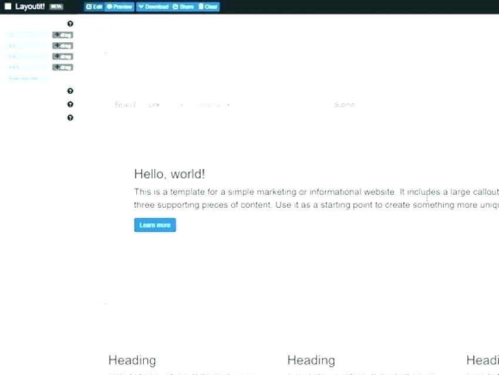This screenshot has width=499, height=375.
Task: Click paragraph text starting 'This is a template'
Action: (316, 198)
